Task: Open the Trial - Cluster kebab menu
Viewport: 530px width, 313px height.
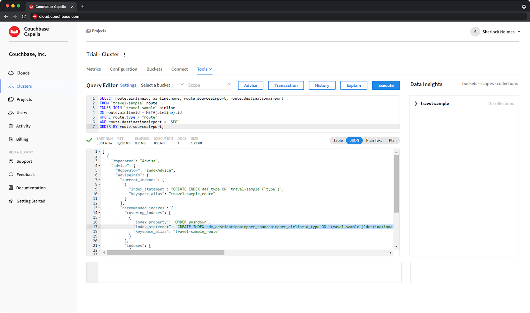Action: click(125, 54)
